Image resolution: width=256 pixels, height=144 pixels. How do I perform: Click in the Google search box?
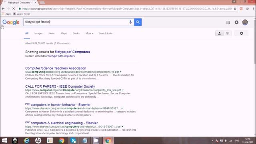click(x=76, y=22)
